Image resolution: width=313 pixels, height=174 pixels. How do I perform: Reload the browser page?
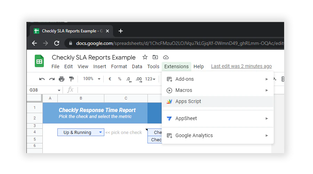pyautogui.click(x=57, y=43)
